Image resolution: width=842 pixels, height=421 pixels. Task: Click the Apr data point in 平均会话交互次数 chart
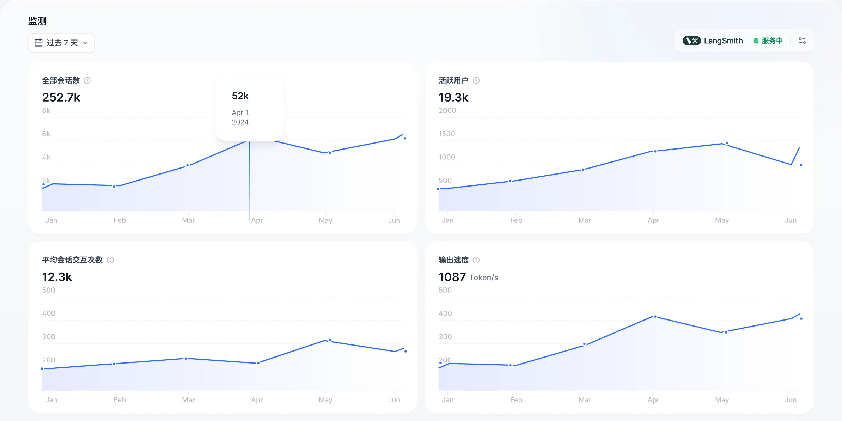pos(258,363)
